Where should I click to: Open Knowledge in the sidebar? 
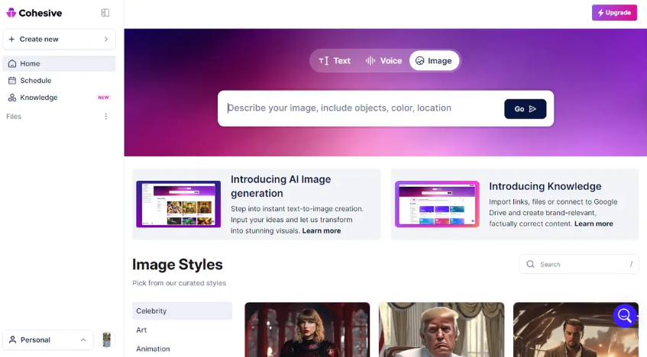tap(59, 98)
